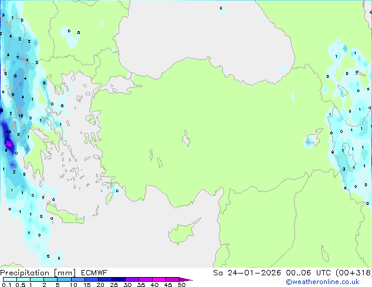Select the 45–50 mm legend swatch

click(173, 279)
